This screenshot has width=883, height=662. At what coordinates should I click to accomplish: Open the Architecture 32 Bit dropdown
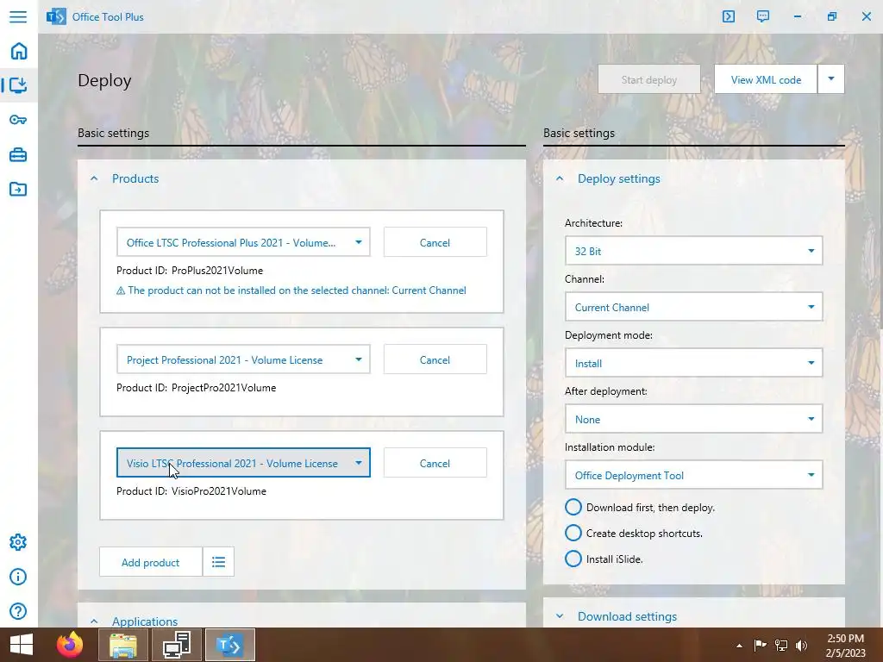(694, 251)
